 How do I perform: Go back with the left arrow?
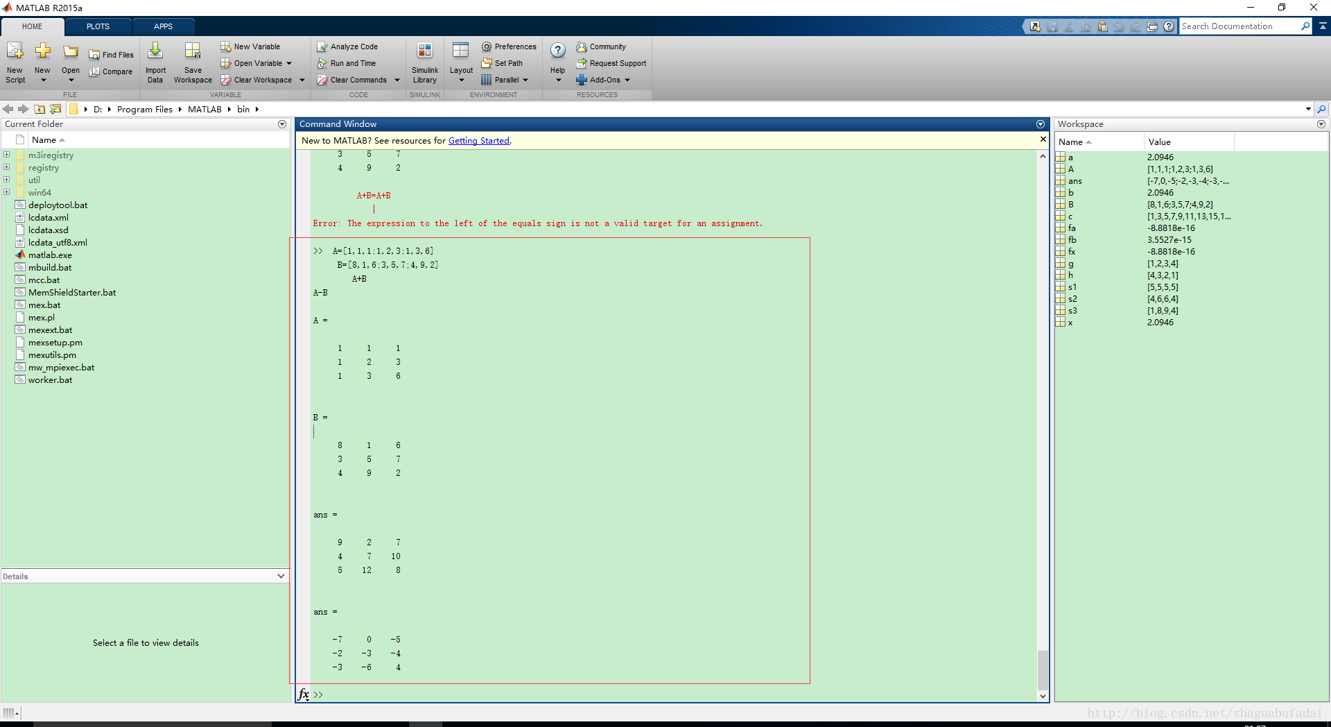click(8, 109)
